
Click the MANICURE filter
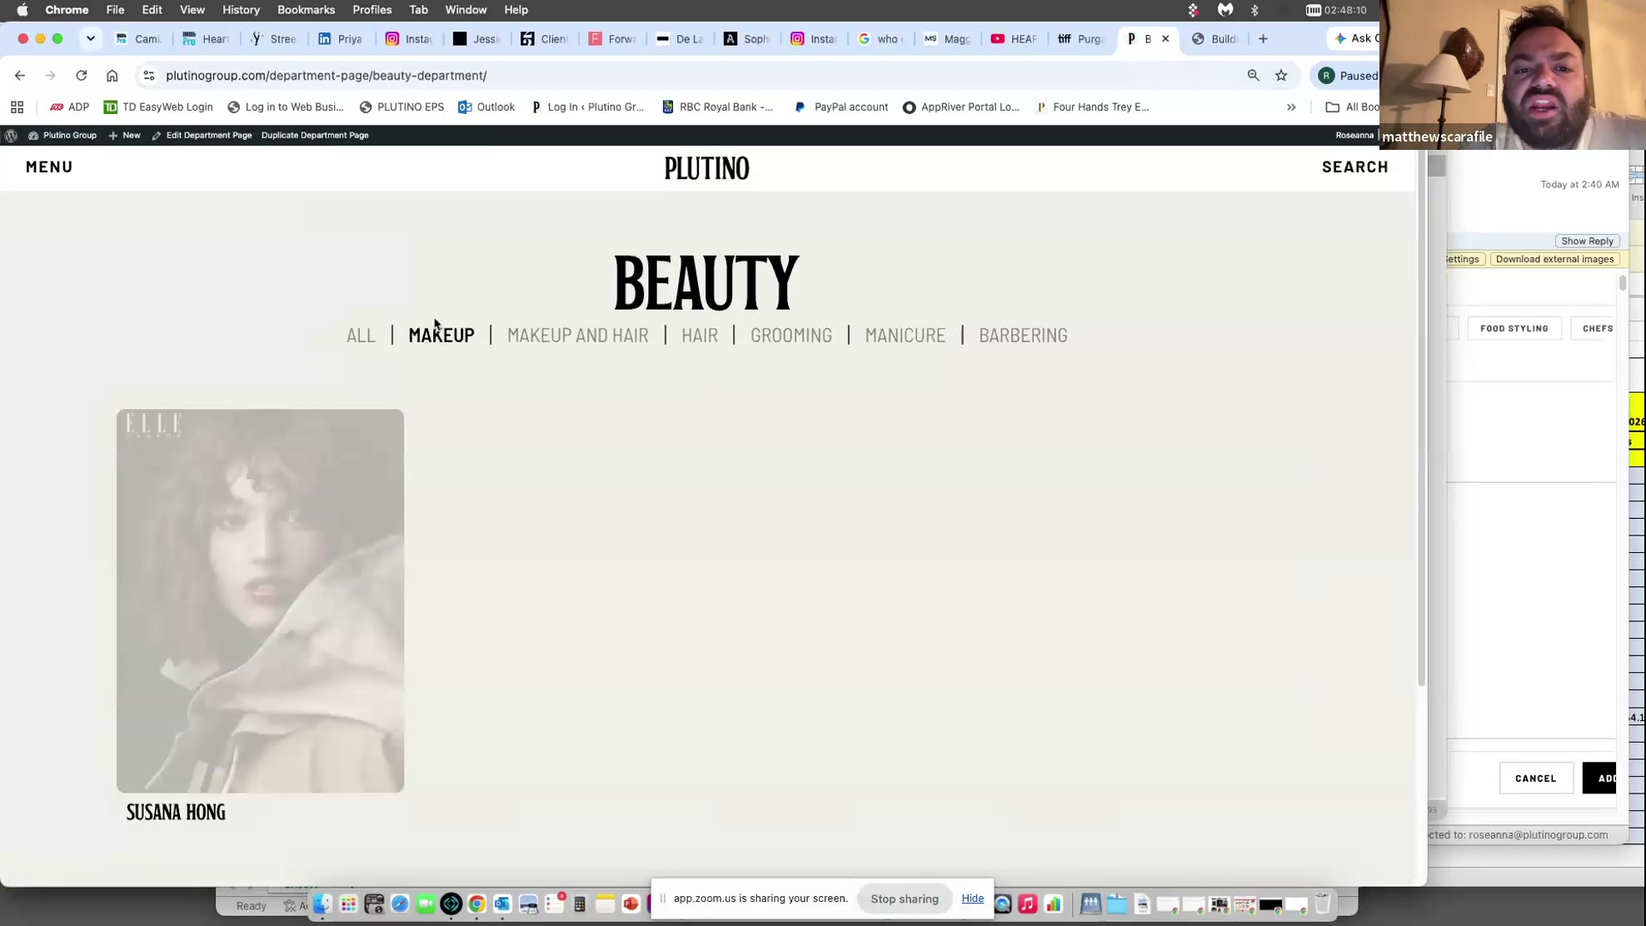coord(905,335)
